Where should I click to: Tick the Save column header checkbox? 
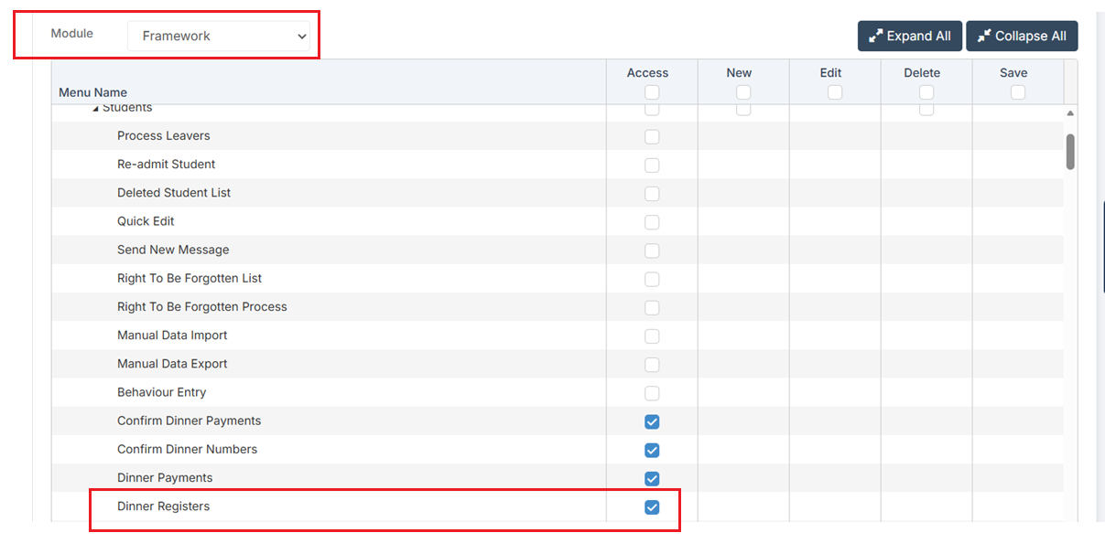[x=1018, y=92]
